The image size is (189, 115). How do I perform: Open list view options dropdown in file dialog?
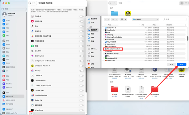(x=115, y=19)
